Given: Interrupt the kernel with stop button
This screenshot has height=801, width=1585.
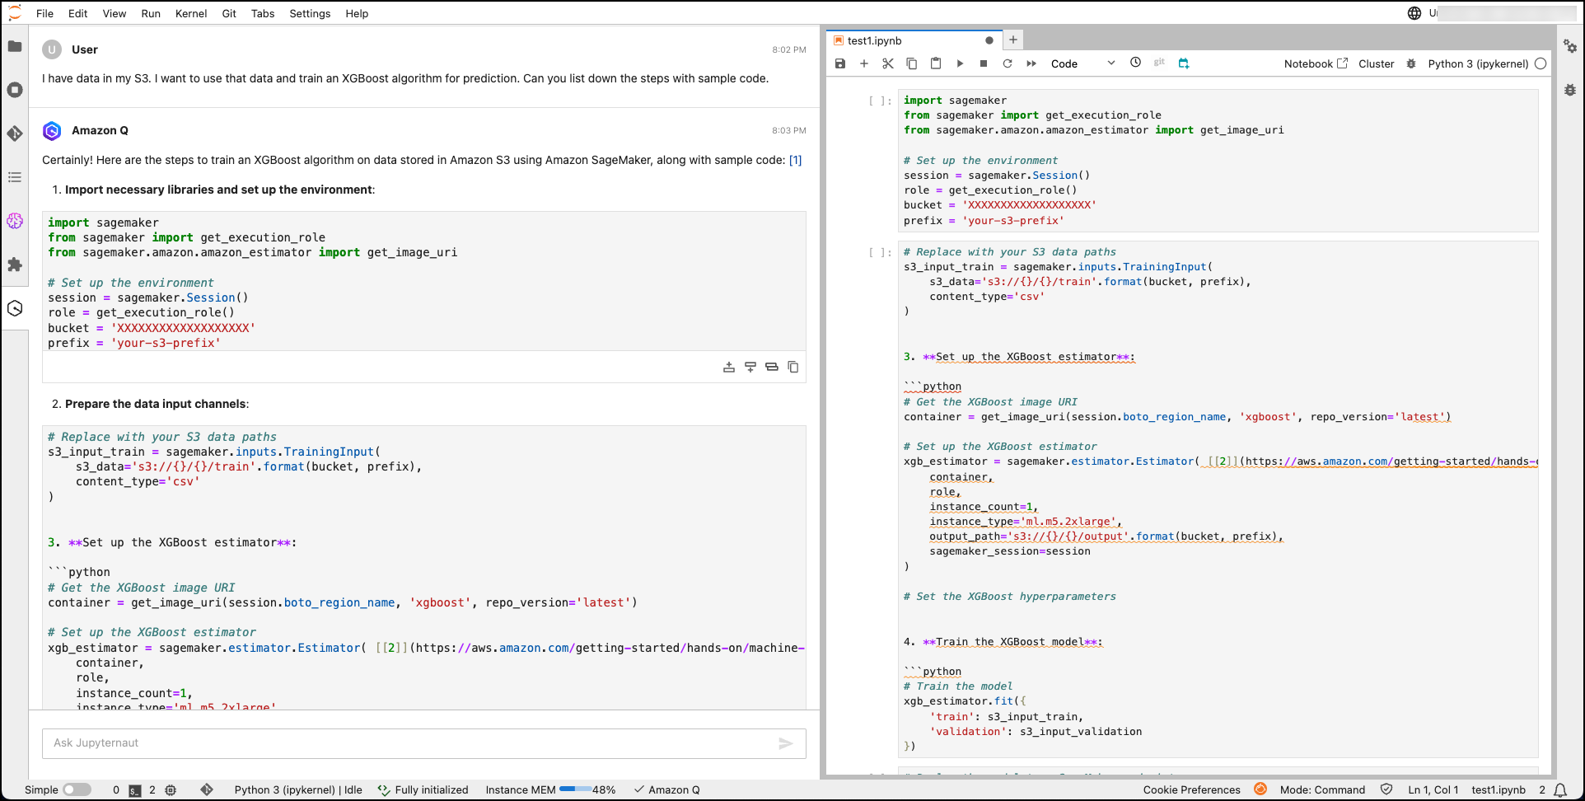Looking at the screenshot, I should (984, 63).
